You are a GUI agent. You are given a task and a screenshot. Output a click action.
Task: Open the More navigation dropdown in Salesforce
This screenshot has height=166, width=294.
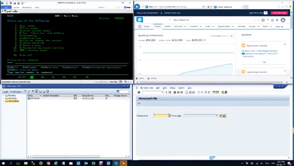279,27
